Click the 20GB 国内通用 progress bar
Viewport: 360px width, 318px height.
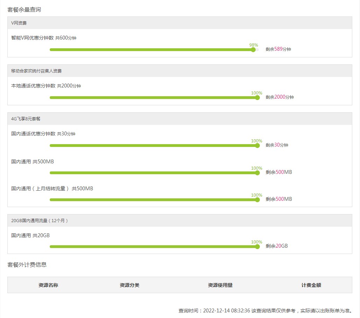(153, 247)
